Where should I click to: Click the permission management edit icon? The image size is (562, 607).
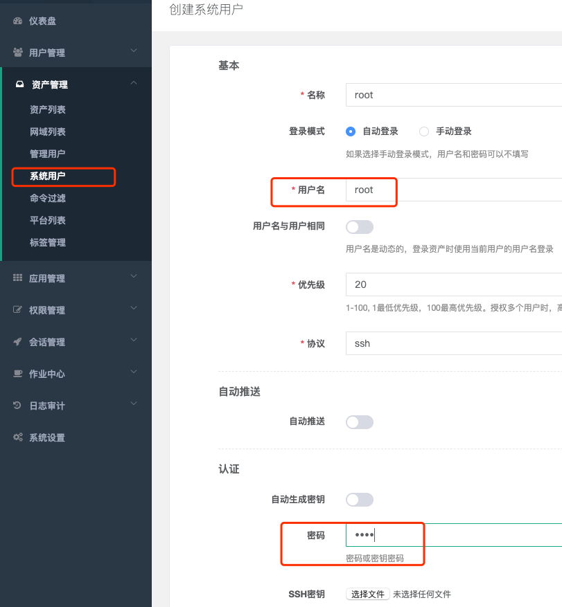pyautogui.click(x=17, y=309)
